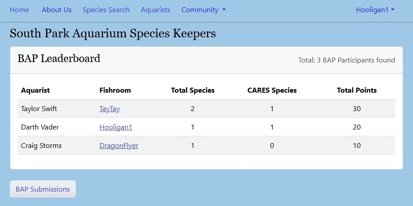This screenshot has height=206, width=413.
Task: Open the Species Search page
Action: [x=106, y=10]
